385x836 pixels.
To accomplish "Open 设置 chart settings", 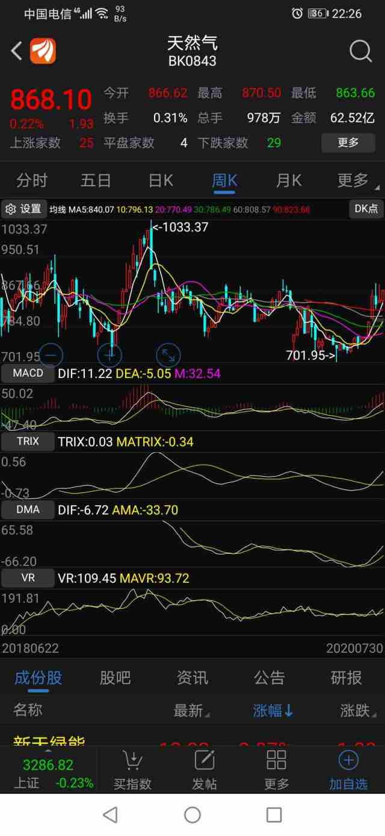I will [24, 209].
